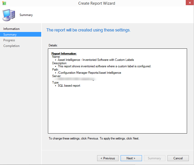Select the Summary step in sidebar
Viewport: 194px width, 165px height.
pos(21,34)
